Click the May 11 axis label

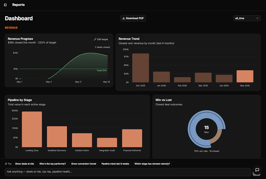tap(78, 82)
